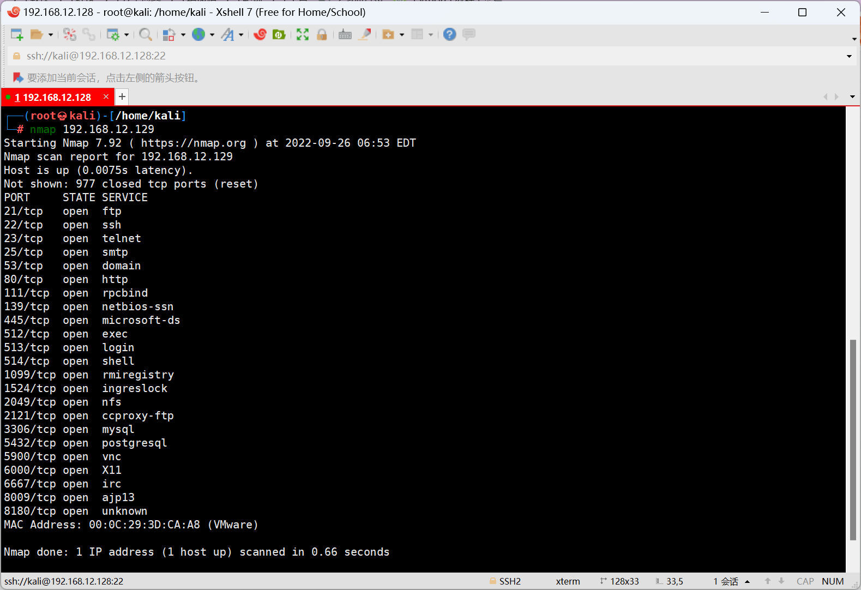This screenshot has width=861, height=590.
Task: Click the status bar ssh://kali@192.168.12.128:22 text
Action: pos(64,581)
